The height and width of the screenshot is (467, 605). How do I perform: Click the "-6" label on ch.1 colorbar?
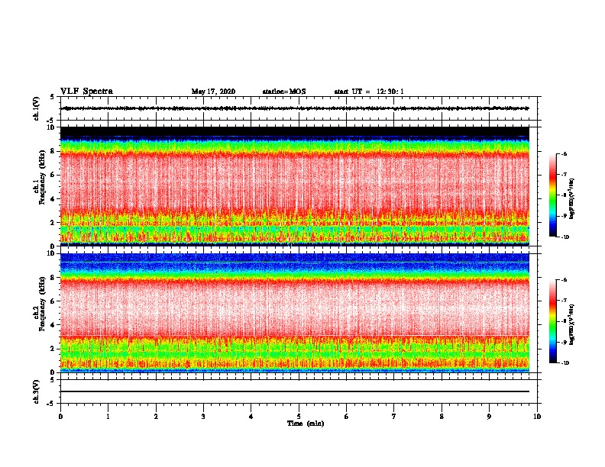tap(565, 153)
